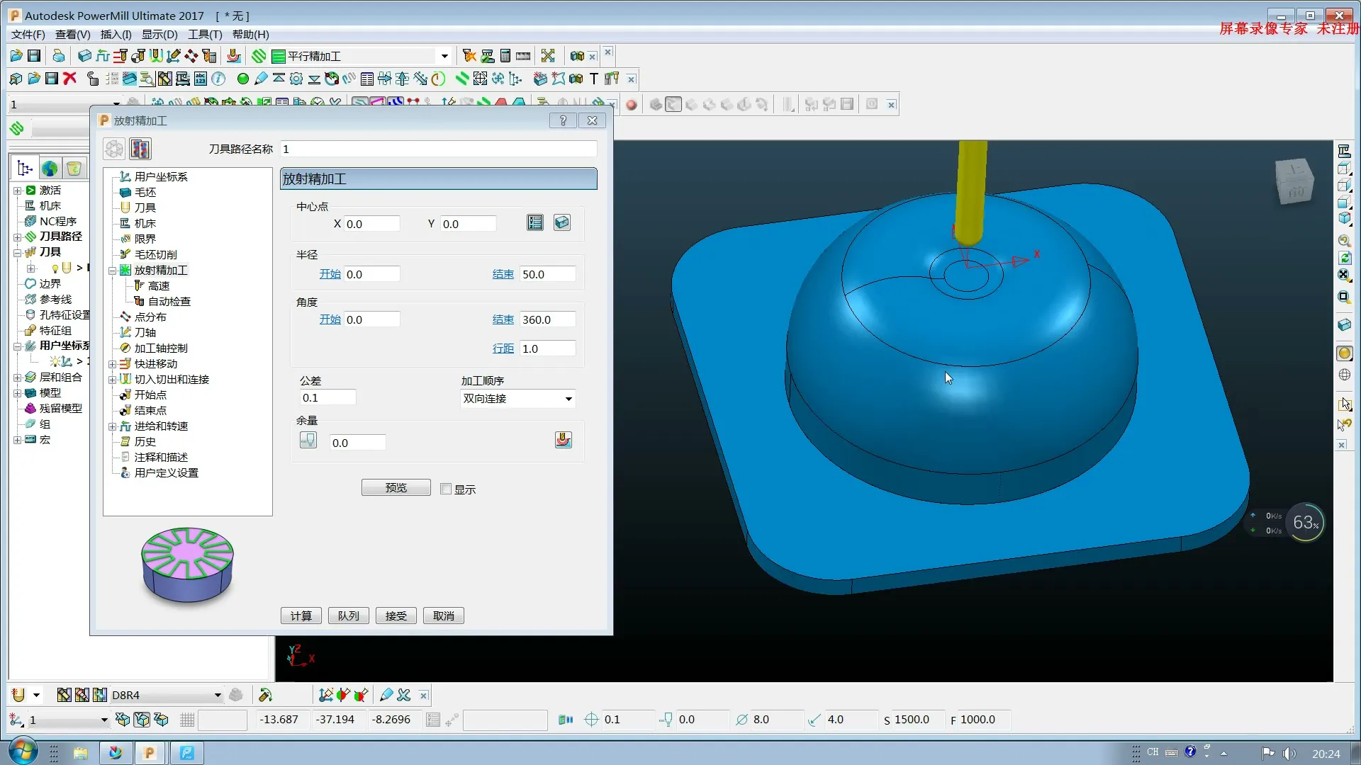Open the D8R4 tool selection dropdown
This screenshot has width=1361, height=765.
coord(217,695)
